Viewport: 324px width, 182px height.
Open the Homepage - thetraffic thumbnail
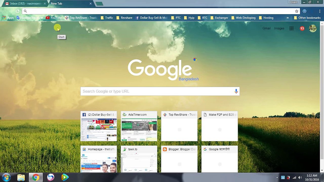[99, 159]
